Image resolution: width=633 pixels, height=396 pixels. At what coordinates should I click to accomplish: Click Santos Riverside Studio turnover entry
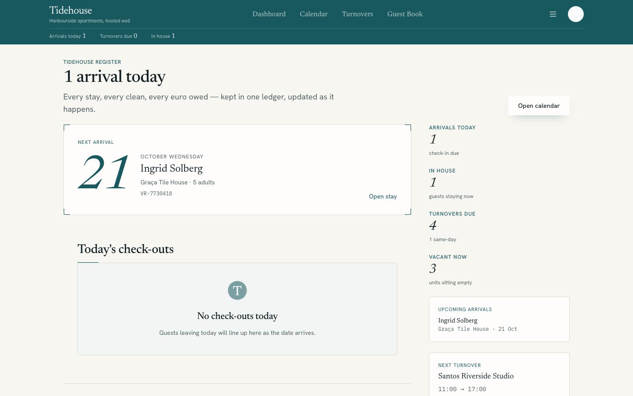[x=476, y=376]
